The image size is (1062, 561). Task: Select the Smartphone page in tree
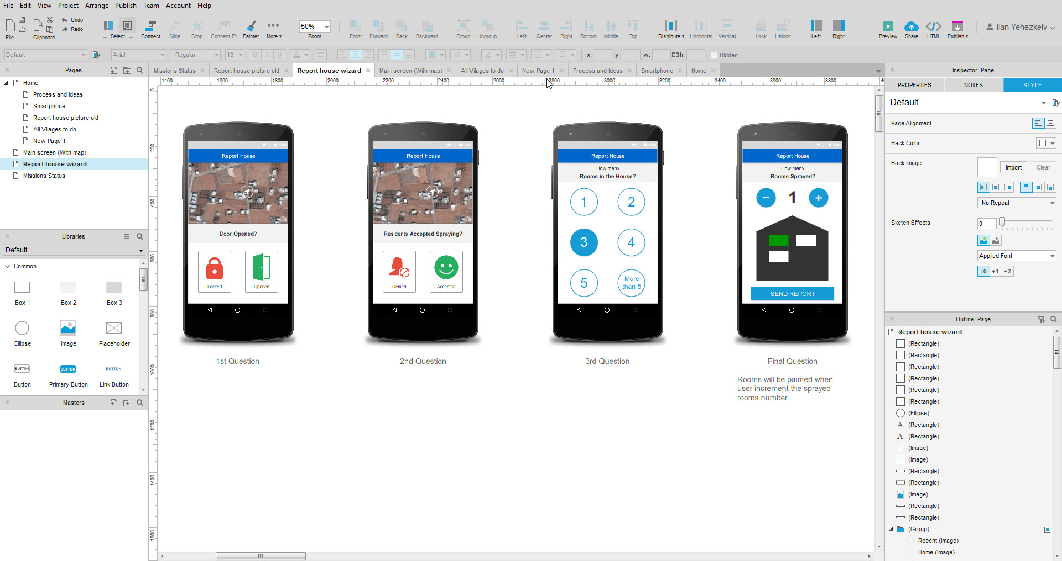[x=49, y=106]
